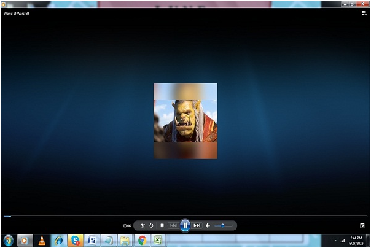Pause the playing track

click(185, 225)
